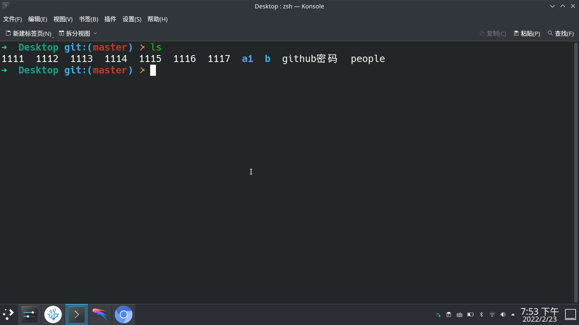
Task: Open 视图(V) view menu dropdown
Action: [63, 19]
